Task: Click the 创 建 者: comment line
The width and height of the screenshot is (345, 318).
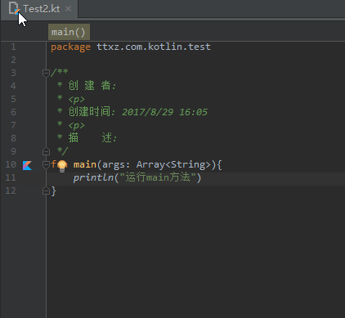Action: coord(87,86)
